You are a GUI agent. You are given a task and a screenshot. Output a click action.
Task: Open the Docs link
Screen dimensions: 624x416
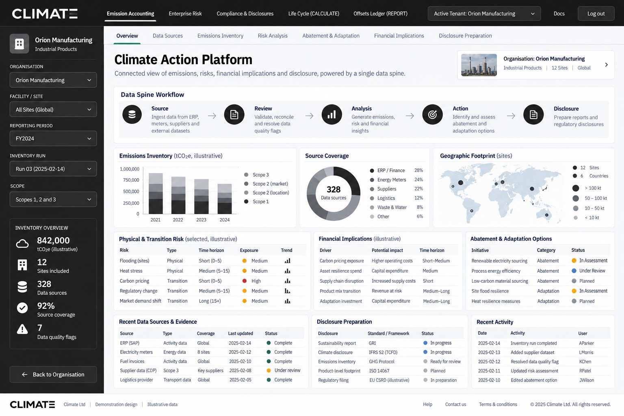[x=559, y=13]
